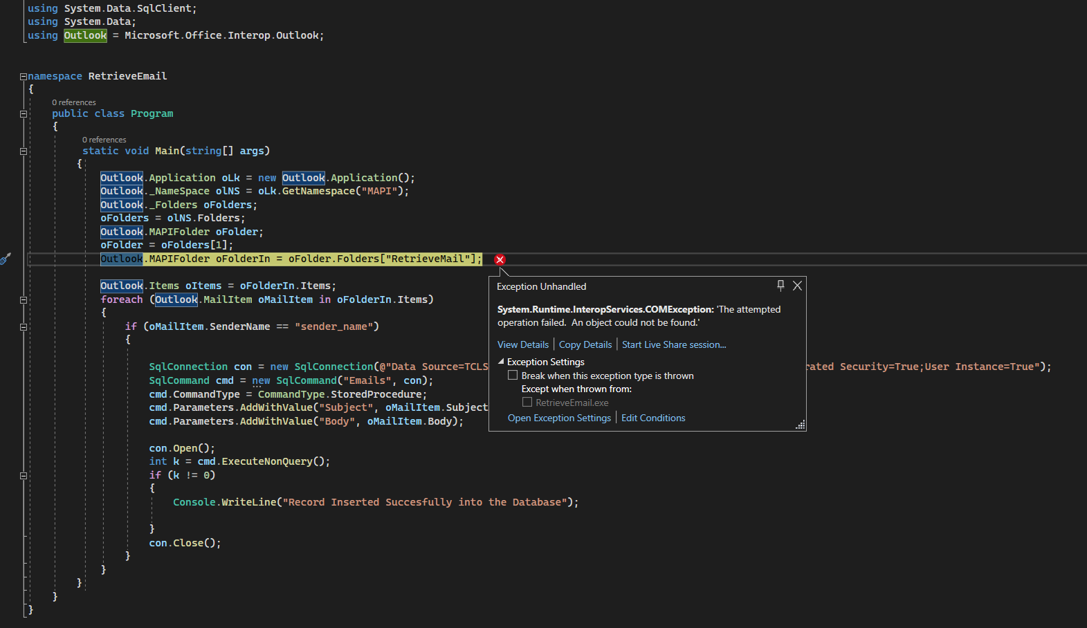This screenshot has width=1087, height=628.
Task: Toggle the RetrieveEmail.exe checkbox
Action: [x=527, y=402]
